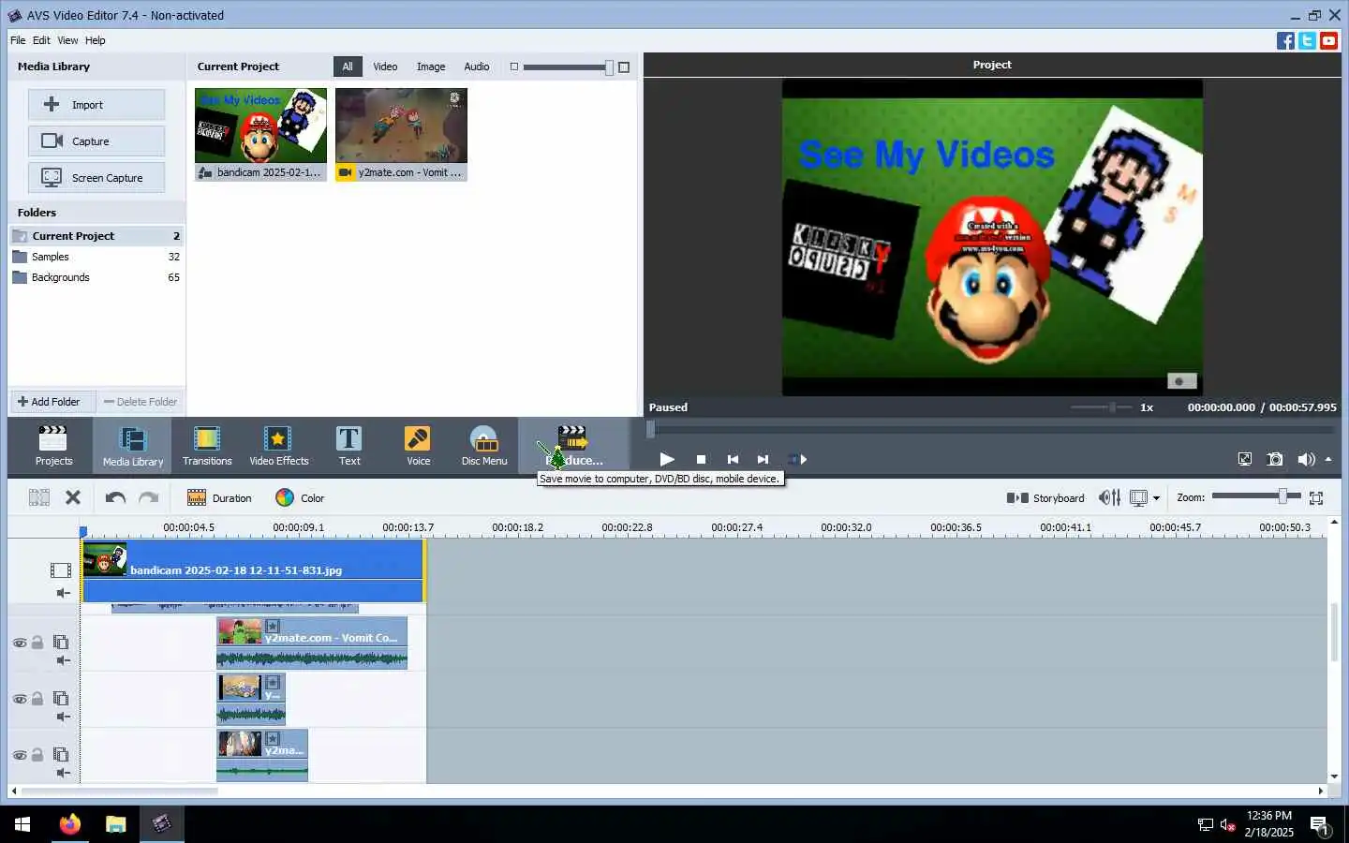Select the Media Library toolbar icon
1349x843 pixels.
[133, 445]
